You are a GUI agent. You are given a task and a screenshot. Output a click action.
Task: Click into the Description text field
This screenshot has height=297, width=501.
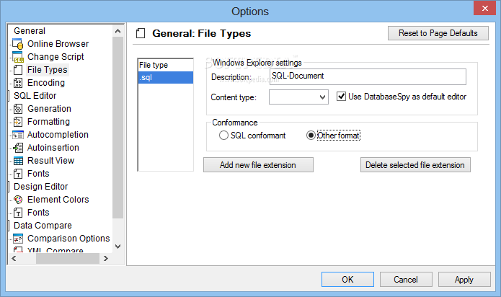click(x=368, y=76)
